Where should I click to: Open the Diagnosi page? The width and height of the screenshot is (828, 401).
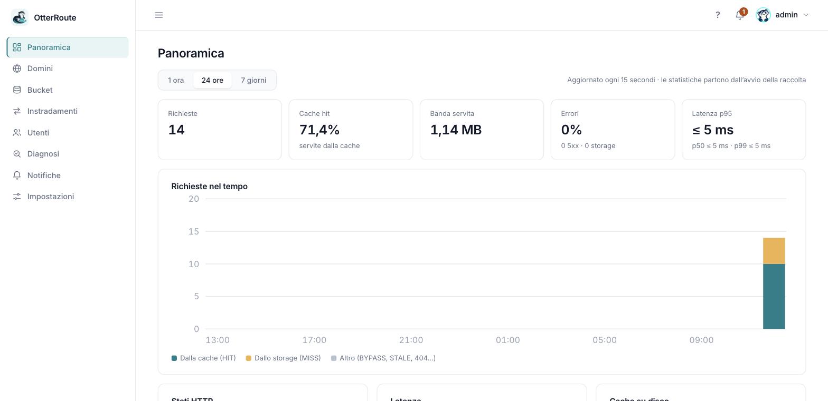point(68,154)
